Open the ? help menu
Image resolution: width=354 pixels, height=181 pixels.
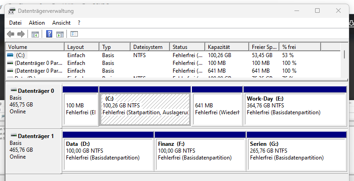point(79,23)
